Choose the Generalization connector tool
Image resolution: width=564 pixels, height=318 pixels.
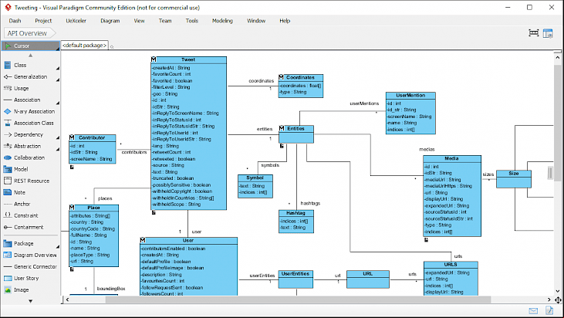(x=30, y=76)
